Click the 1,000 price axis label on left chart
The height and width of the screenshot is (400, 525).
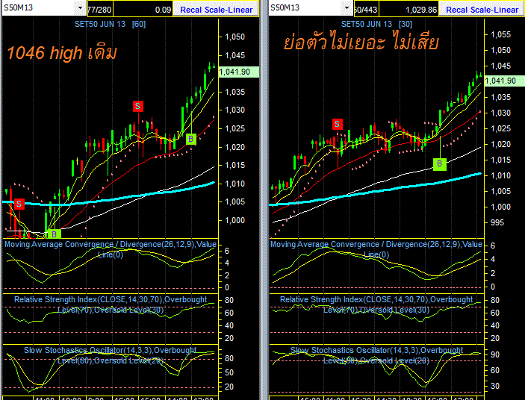pos(234,220)
